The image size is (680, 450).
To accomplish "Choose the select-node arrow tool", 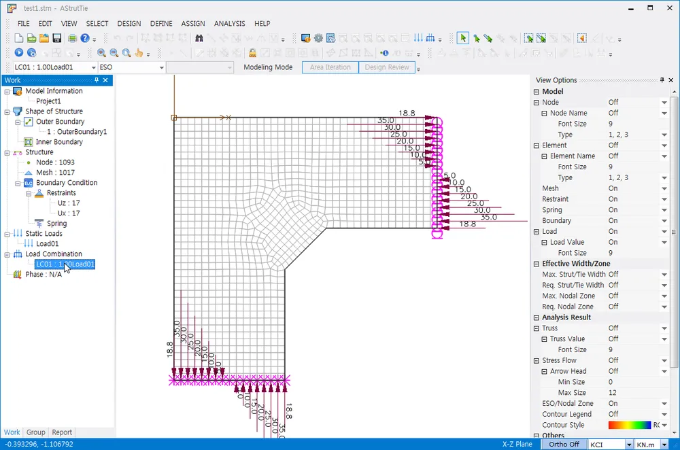I will (x=477, y=39).
